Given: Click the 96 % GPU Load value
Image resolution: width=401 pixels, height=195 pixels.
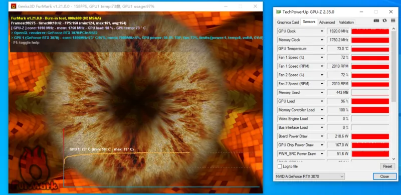Looking at the screenshot, I should pos(338,101).
